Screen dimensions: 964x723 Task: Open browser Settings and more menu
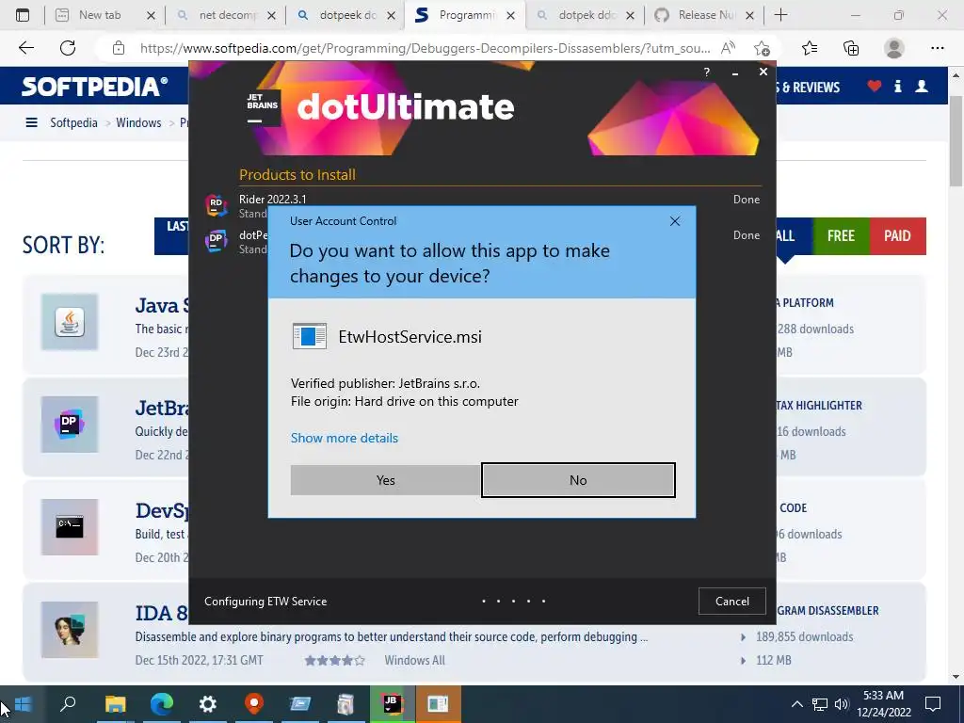click(937, 48)
